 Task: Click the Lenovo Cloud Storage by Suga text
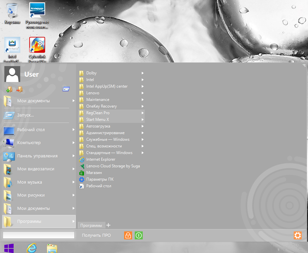(x=113, y=166)
